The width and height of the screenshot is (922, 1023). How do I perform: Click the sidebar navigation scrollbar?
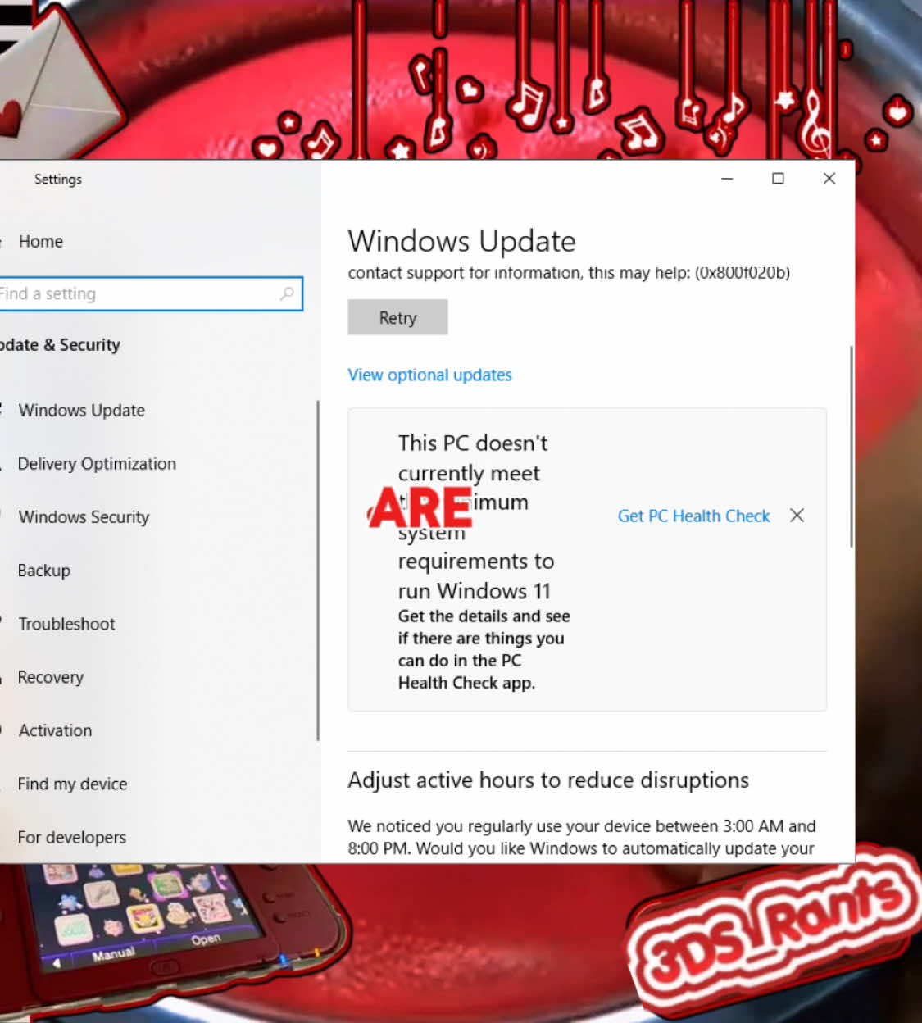pos(318,571)
